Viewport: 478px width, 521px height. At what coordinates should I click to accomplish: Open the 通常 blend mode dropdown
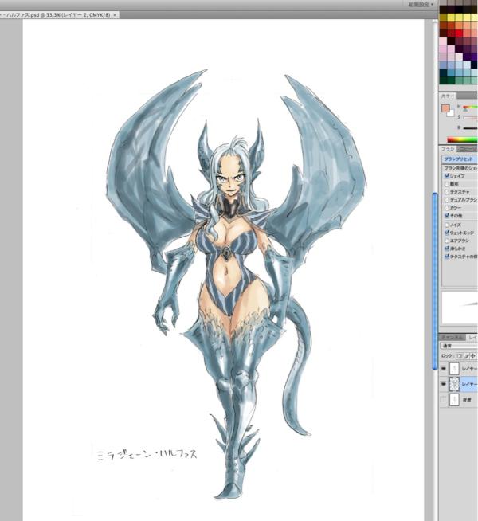459,346
